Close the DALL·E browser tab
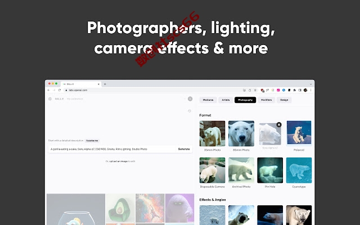This screenshot has height=225, width=360. (x=99, y=84)
